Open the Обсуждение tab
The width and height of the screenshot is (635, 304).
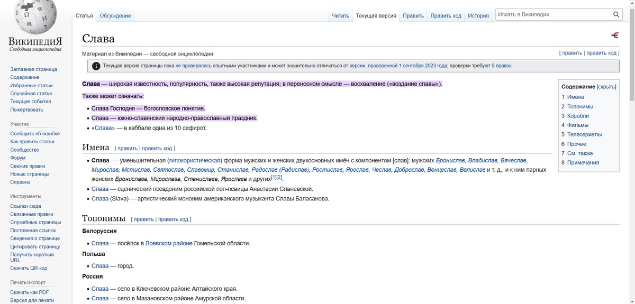115,16
